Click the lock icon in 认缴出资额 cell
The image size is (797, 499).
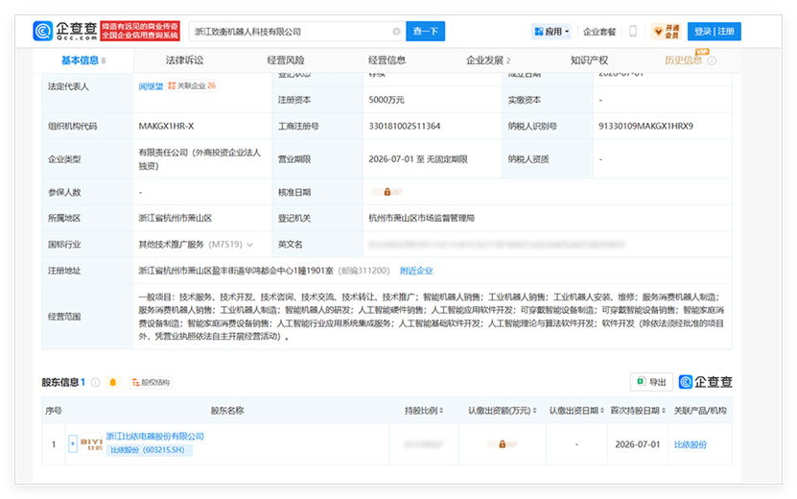(503, 444)
